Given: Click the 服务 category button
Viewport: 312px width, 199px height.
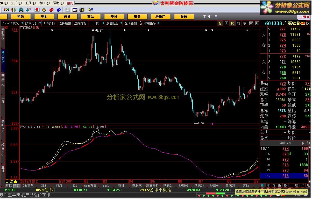Looking at the screenshot, I should tap(137, 17).
